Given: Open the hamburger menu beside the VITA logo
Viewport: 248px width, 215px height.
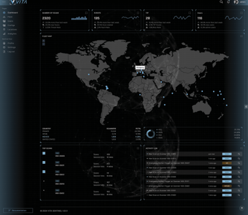Looking at the screenshot, I should (x=4, y=2).
